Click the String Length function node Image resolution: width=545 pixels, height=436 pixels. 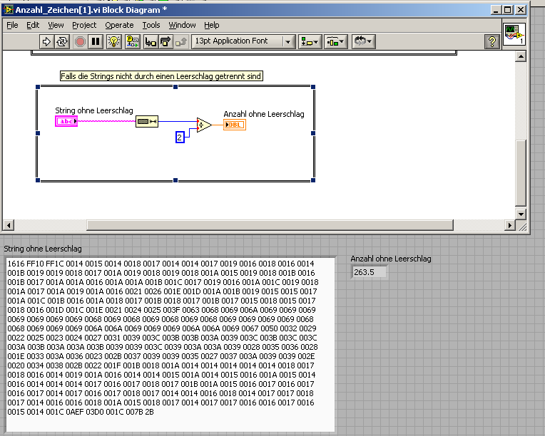coord(147,122)
